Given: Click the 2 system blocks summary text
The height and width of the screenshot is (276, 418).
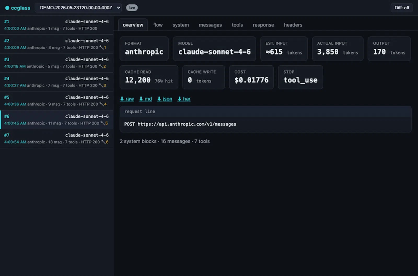Looking at the screenshot, I should [165, 141].
